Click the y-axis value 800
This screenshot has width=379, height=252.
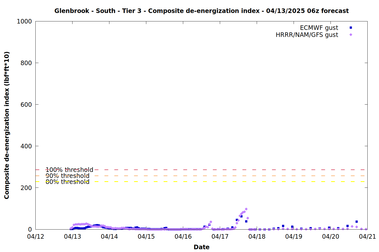[x=26, y=63]
